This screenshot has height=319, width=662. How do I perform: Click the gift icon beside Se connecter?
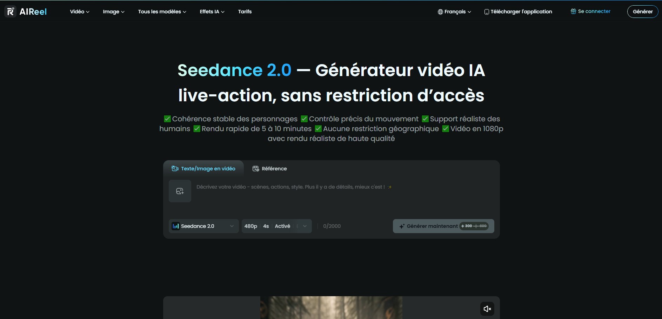coord(573,11)
